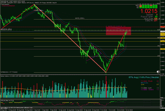Click the wave label 1 on chart
Screen dimensions: 165x111
tap(61, 36)
